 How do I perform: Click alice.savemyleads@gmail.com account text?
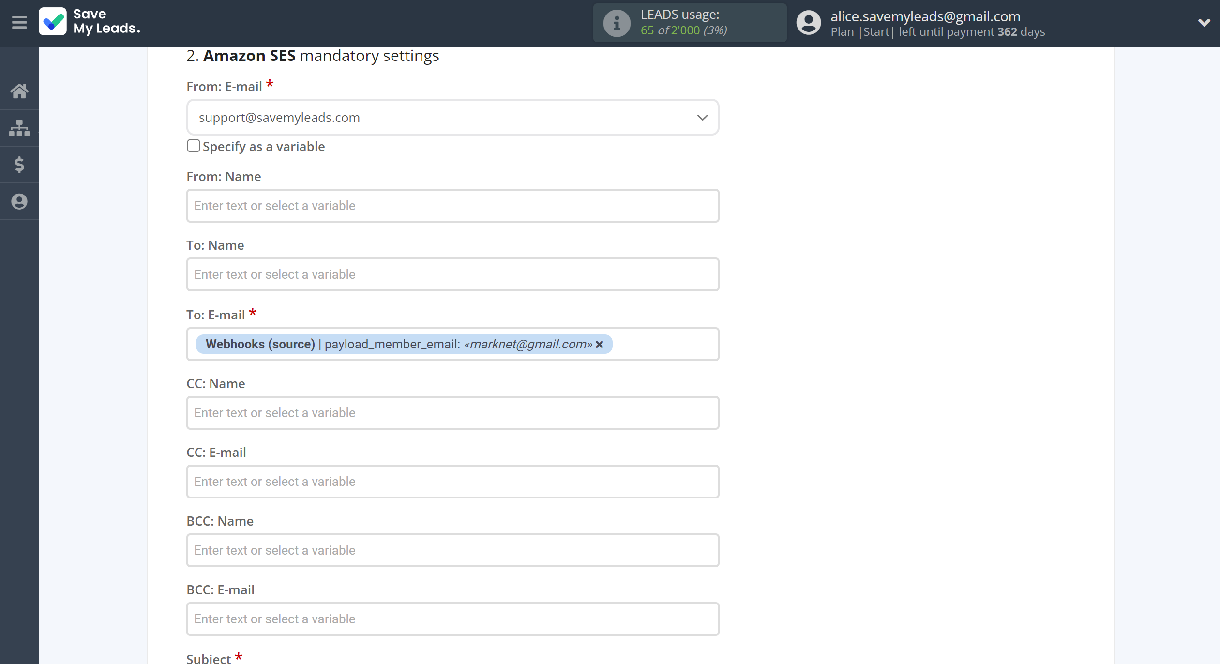(x=925, y=16)
